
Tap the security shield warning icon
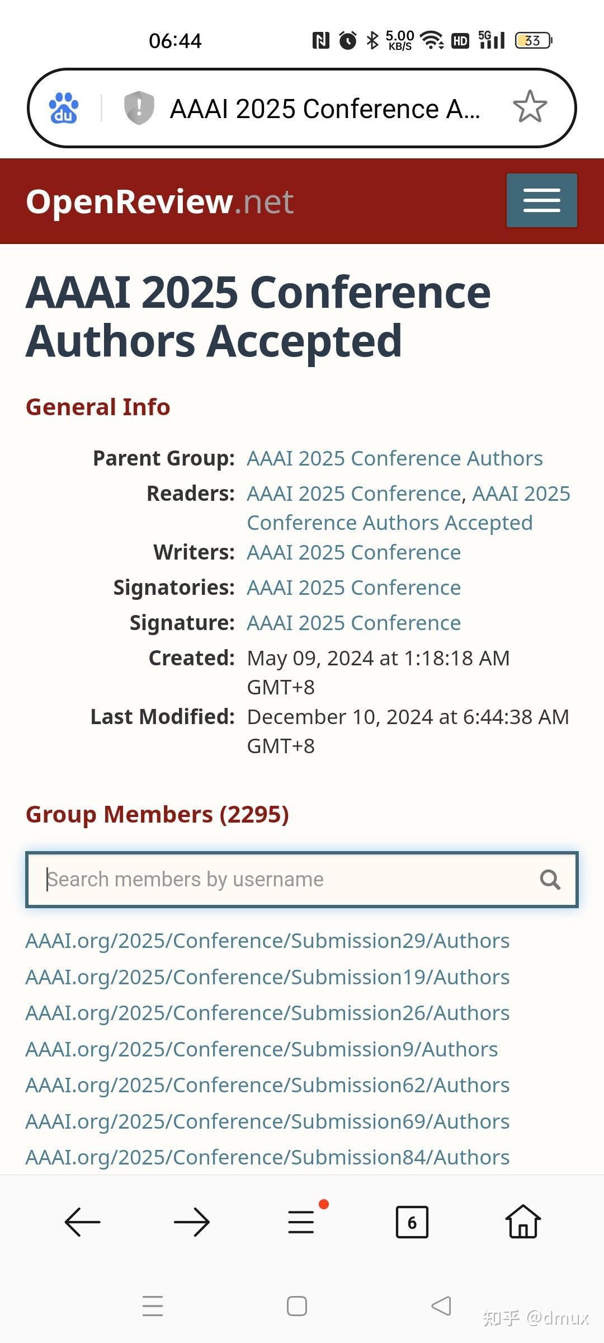click(x=139, y=107)
